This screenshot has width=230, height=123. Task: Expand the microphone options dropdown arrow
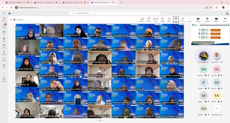(211, 19)
